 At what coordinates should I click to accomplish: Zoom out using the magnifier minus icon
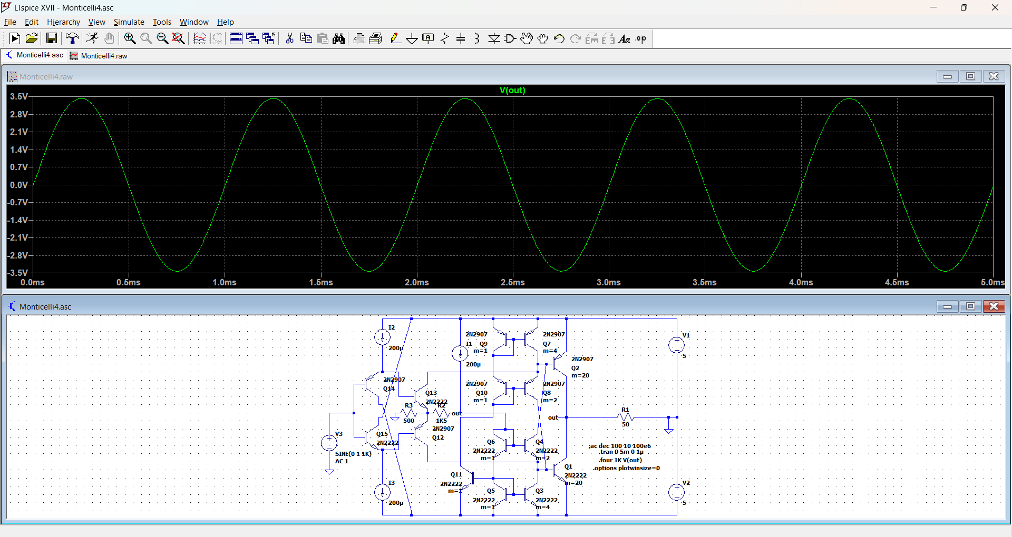(x=162, y=38)
